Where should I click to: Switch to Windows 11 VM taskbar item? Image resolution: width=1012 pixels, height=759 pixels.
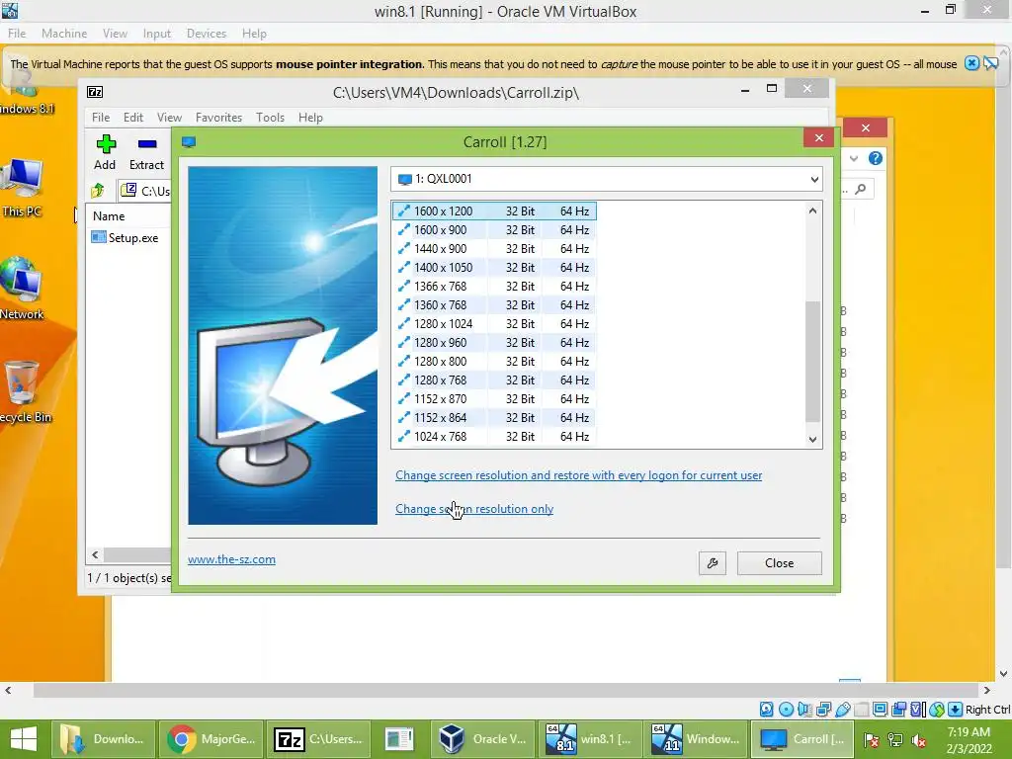[x=697, y=739]
